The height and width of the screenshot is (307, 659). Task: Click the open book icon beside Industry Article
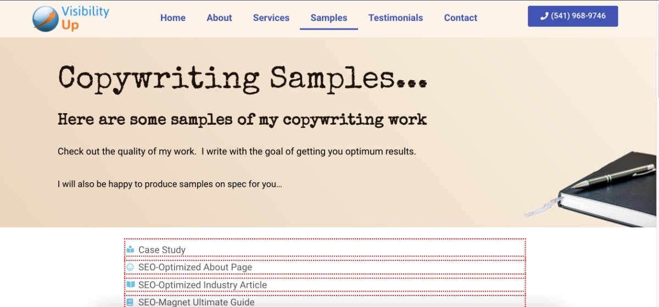tap(130, 285)
